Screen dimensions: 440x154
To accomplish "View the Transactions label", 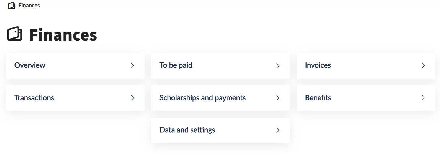I will 34,98.
